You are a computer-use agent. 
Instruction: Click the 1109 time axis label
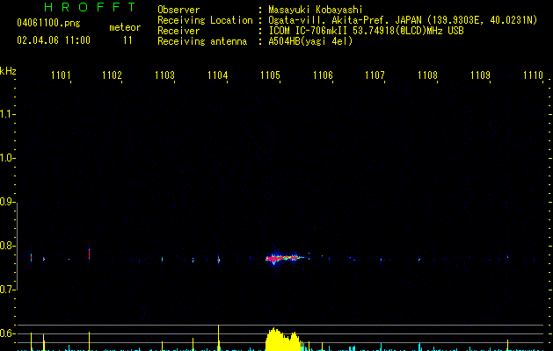click(x=480, y=75)
